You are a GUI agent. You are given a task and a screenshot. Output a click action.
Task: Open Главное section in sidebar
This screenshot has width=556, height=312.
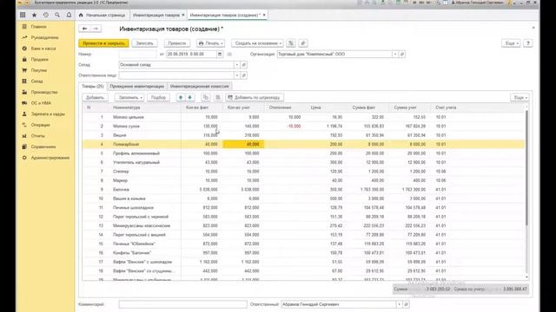pos(38,27)
